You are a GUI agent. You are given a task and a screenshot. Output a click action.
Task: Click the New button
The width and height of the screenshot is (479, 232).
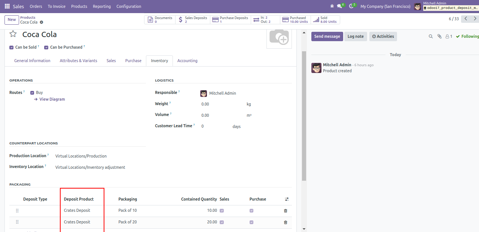[x=12, y=20]
